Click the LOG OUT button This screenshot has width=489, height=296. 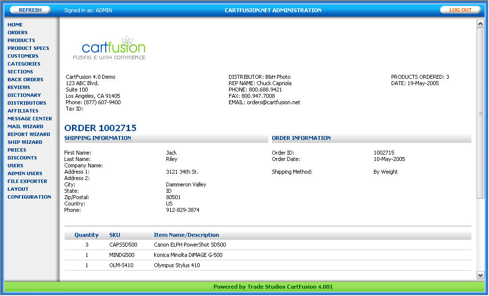click(x=460, y=10)
